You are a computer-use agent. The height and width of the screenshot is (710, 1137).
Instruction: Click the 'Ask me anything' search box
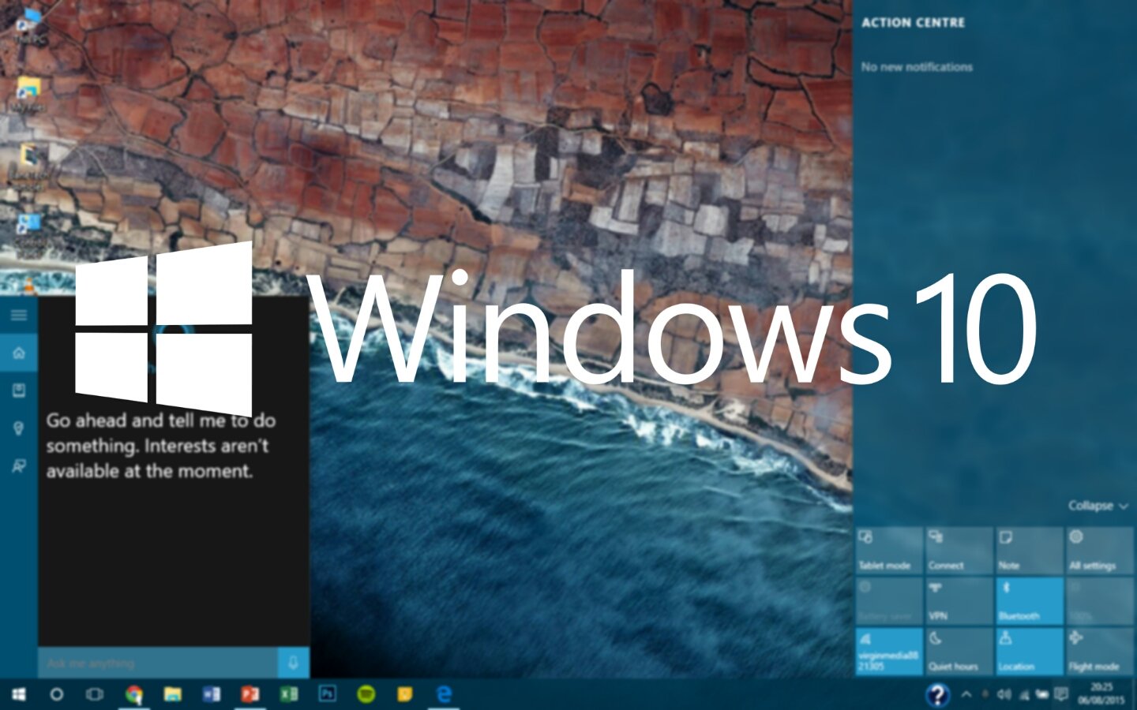[x=158, y=663]
